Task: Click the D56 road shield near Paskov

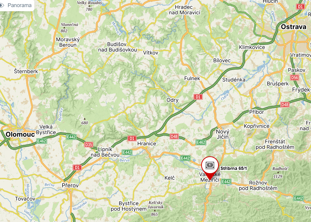Action: 294,78
